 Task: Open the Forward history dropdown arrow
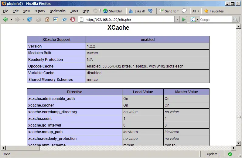(23, 20)
